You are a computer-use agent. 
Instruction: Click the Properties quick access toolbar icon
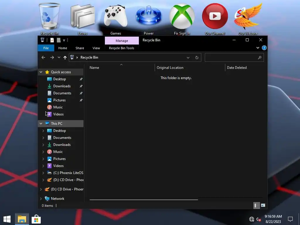[52, 40]
